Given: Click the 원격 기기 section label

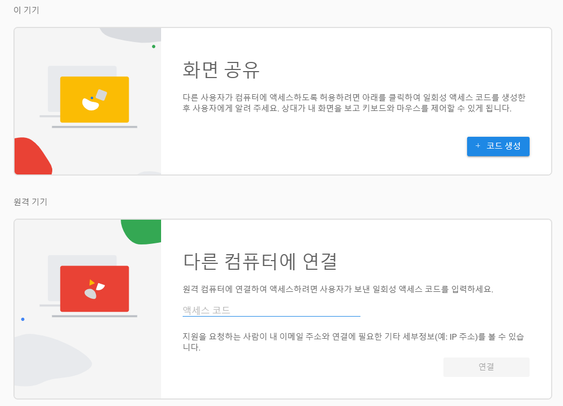Looking at the screenshot, I should [x=31, y=202].
